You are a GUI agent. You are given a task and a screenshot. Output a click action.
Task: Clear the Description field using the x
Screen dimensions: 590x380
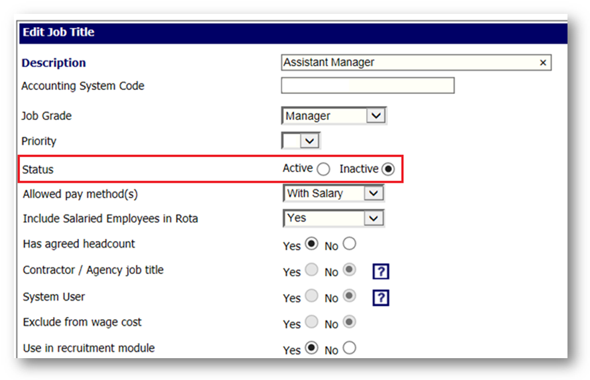[x=543, y=63]
